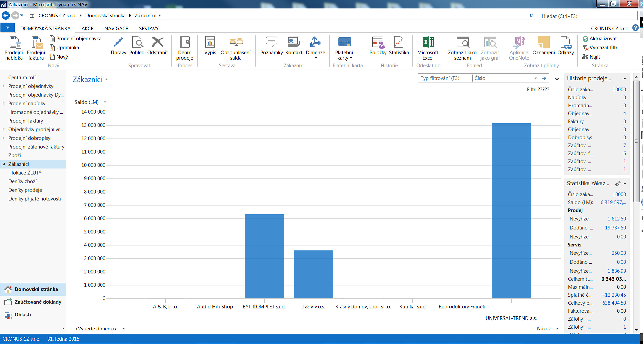Open the Vyberte dimenzi dropdown
Screen dimensions: 643x344
click(x=124, y=329)
